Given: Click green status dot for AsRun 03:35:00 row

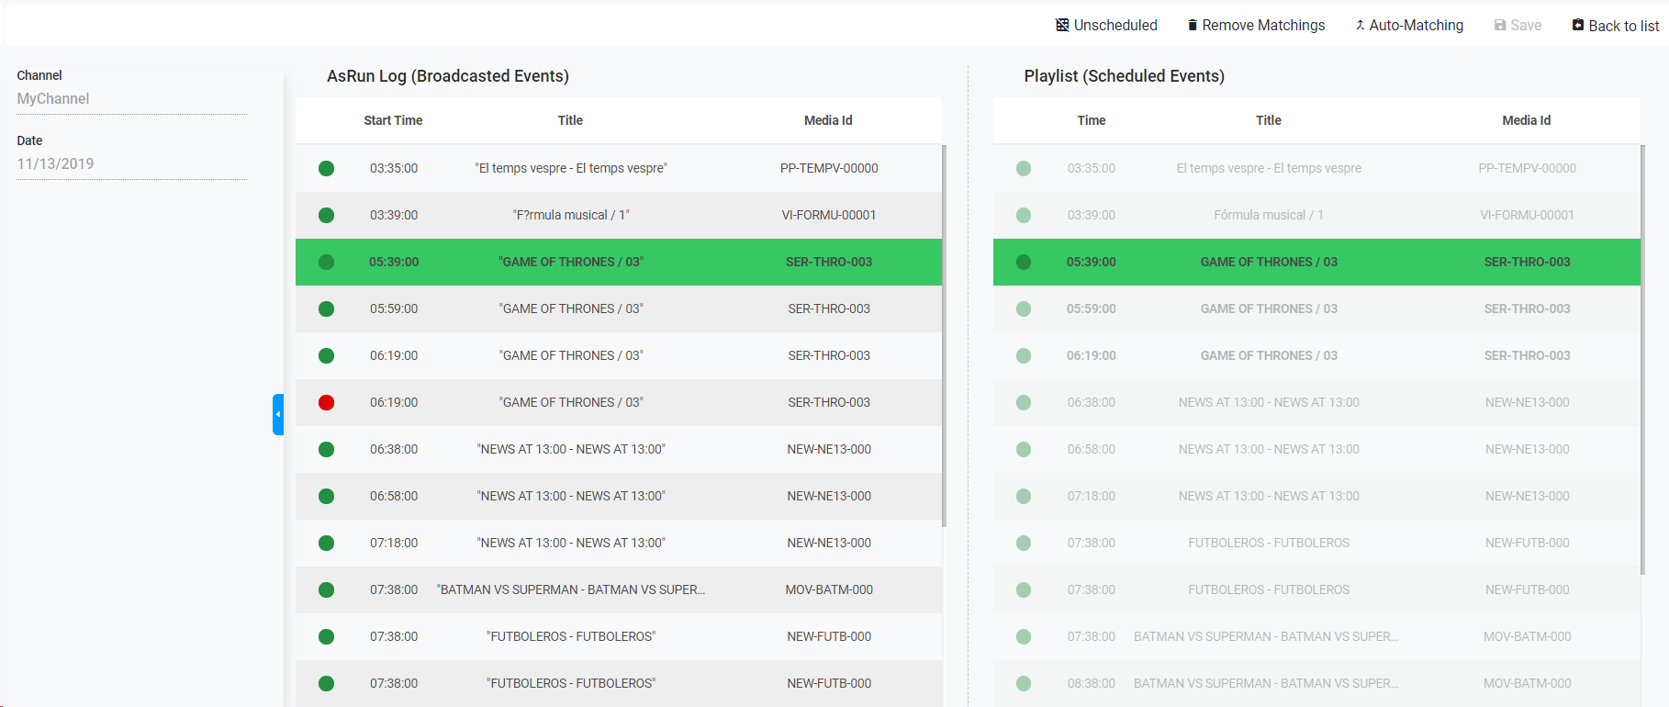Looking at the screenshot, I should [x=326, y=168].
